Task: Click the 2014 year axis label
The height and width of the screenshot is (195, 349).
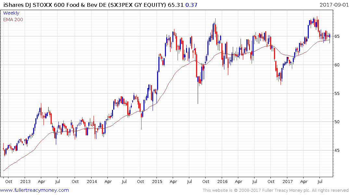Action: click(92, 181)
